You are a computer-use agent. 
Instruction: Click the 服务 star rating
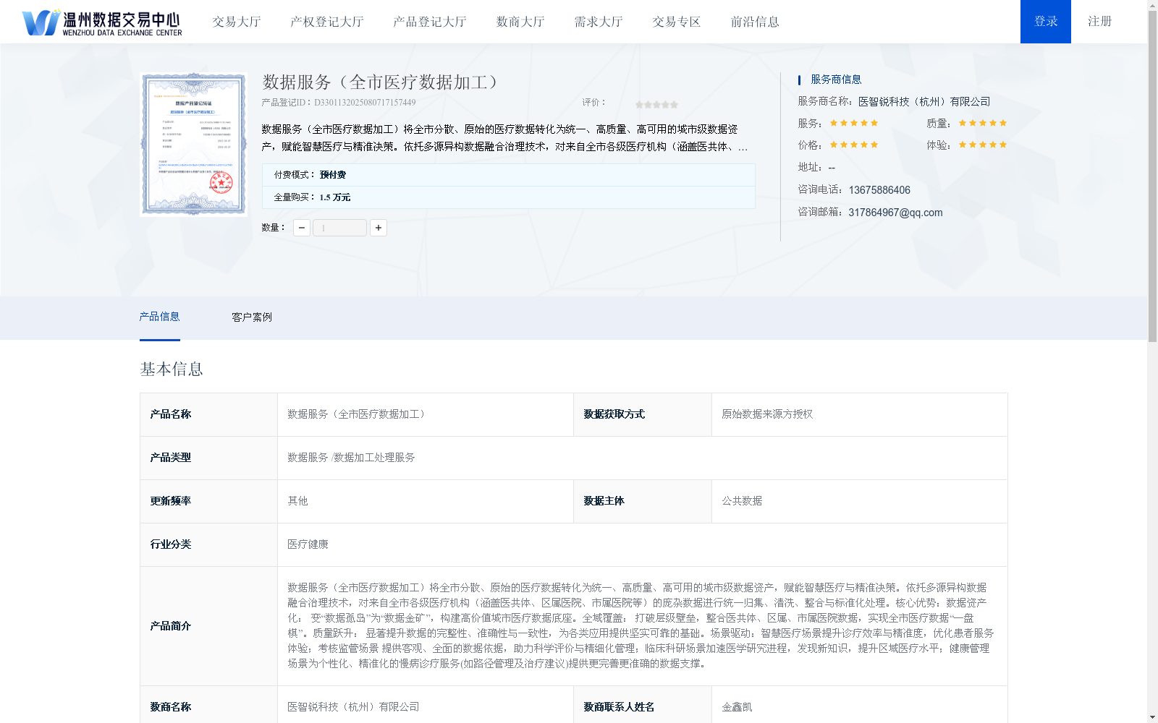[x=854, y=123]
